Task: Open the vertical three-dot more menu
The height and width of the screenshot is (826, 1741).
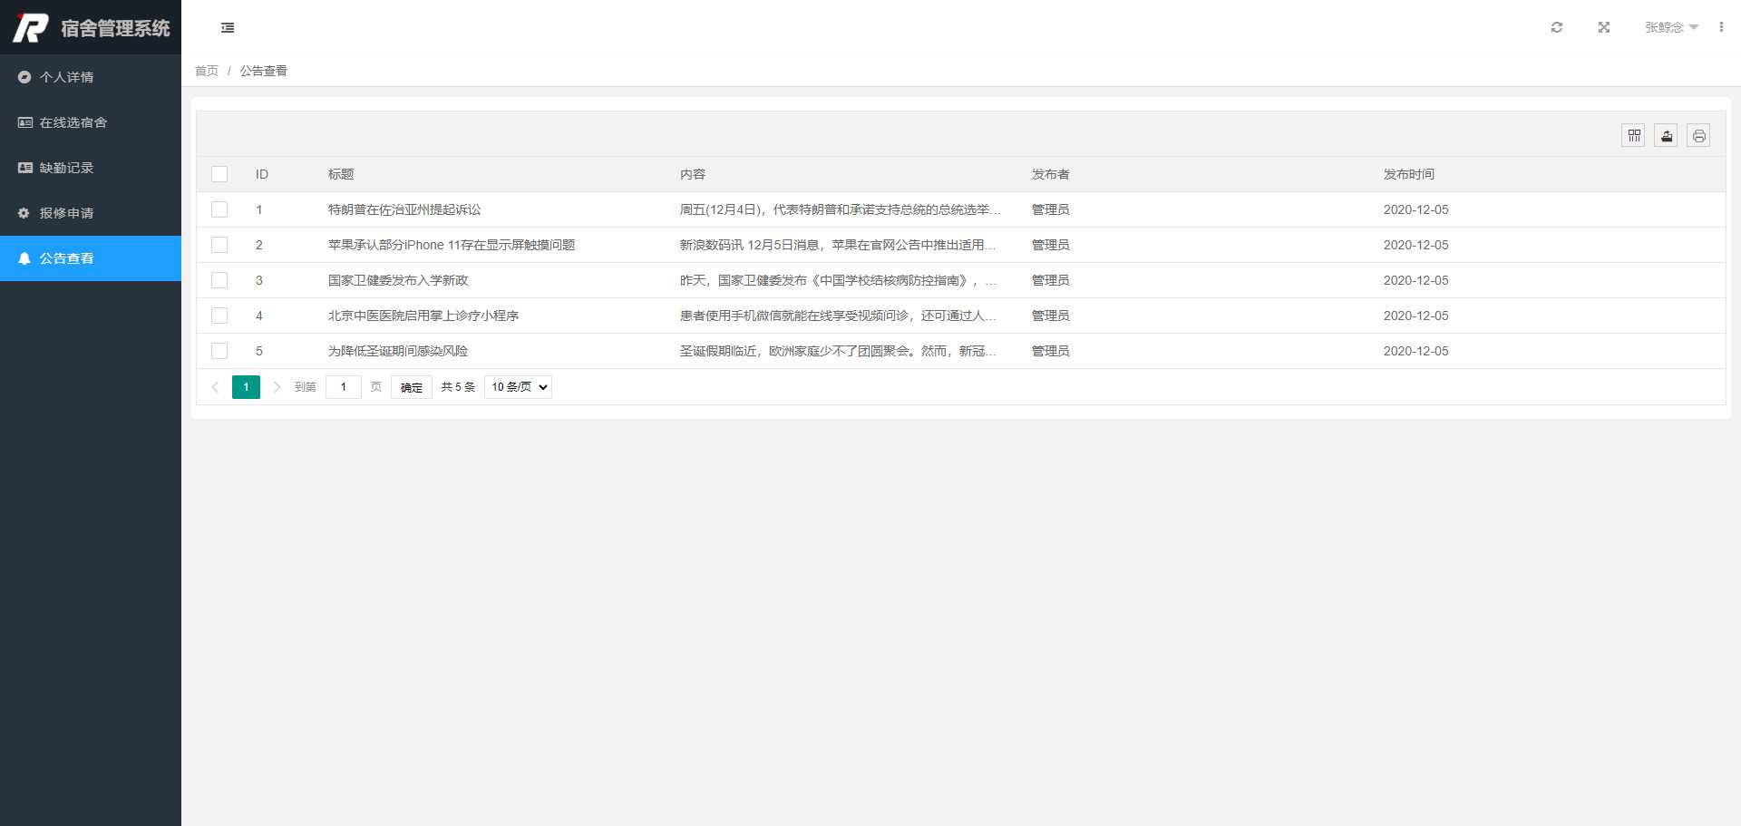Action: [1721, 27]
